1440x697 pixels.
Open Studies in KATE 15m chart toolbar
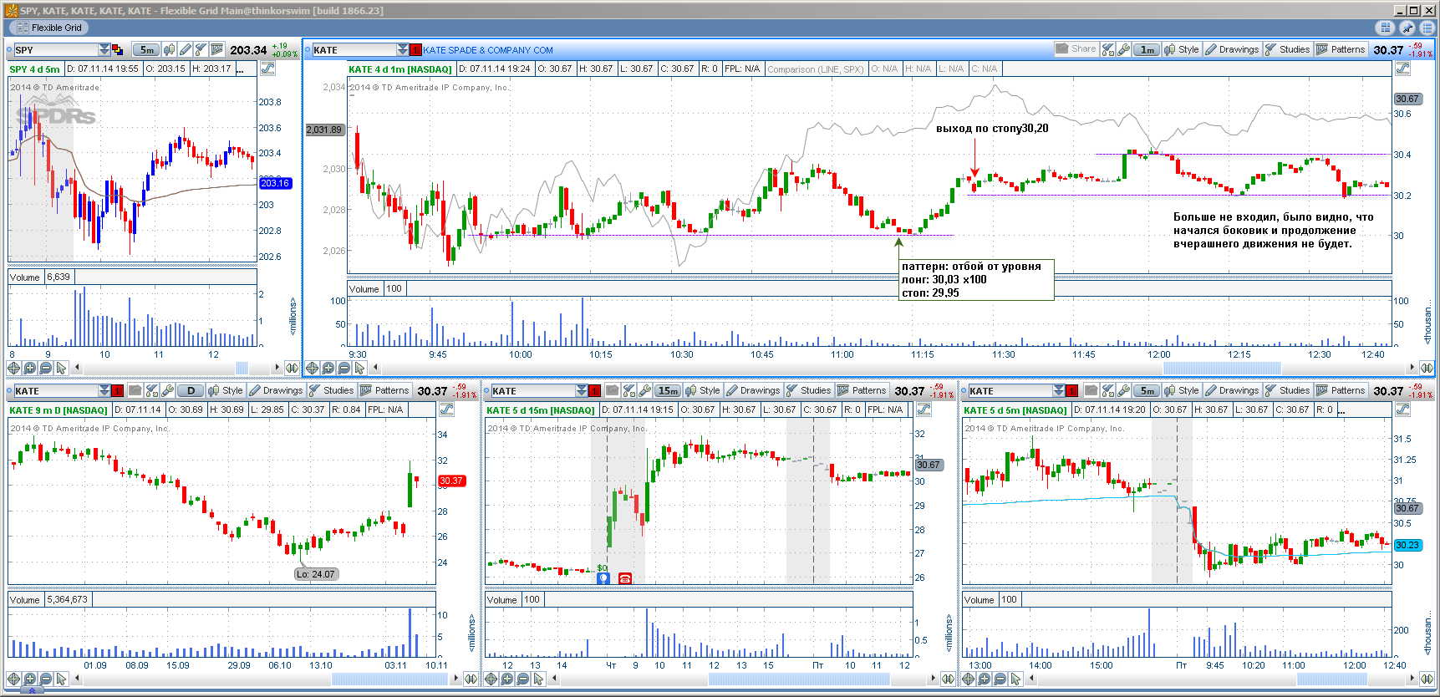808,391
